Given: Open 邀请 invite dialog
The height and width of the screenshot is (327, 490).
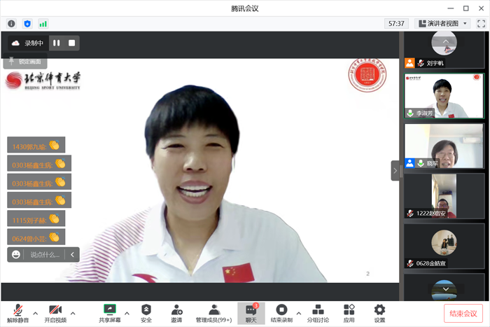Looking at the screenshot, I should tap(176, 314).
